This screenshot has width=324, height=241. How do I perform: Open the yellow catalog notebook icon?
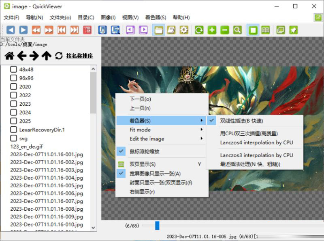point(171,30)
